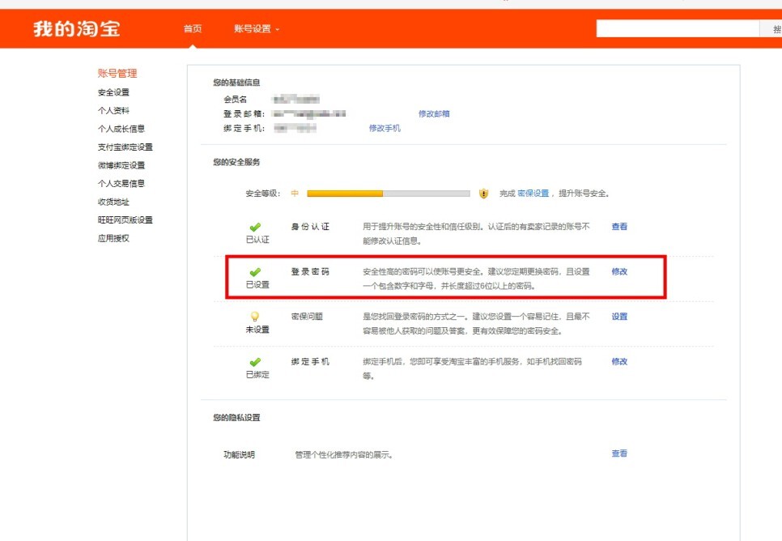
Task: Click the 密保问题 row title
Action: [x=307, y=317]
